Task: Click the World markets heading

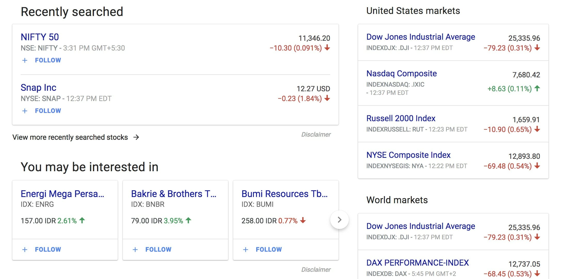Action: 397,200
